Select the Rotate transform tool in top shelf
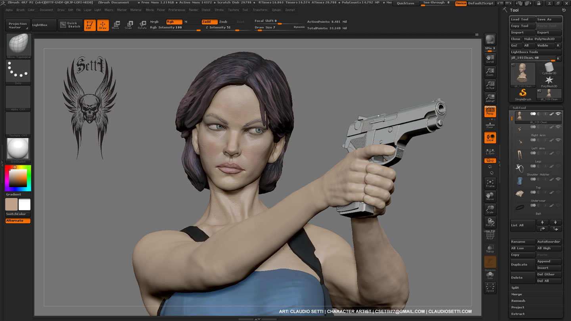The image size is (571, 321). (x=142, y=25)
